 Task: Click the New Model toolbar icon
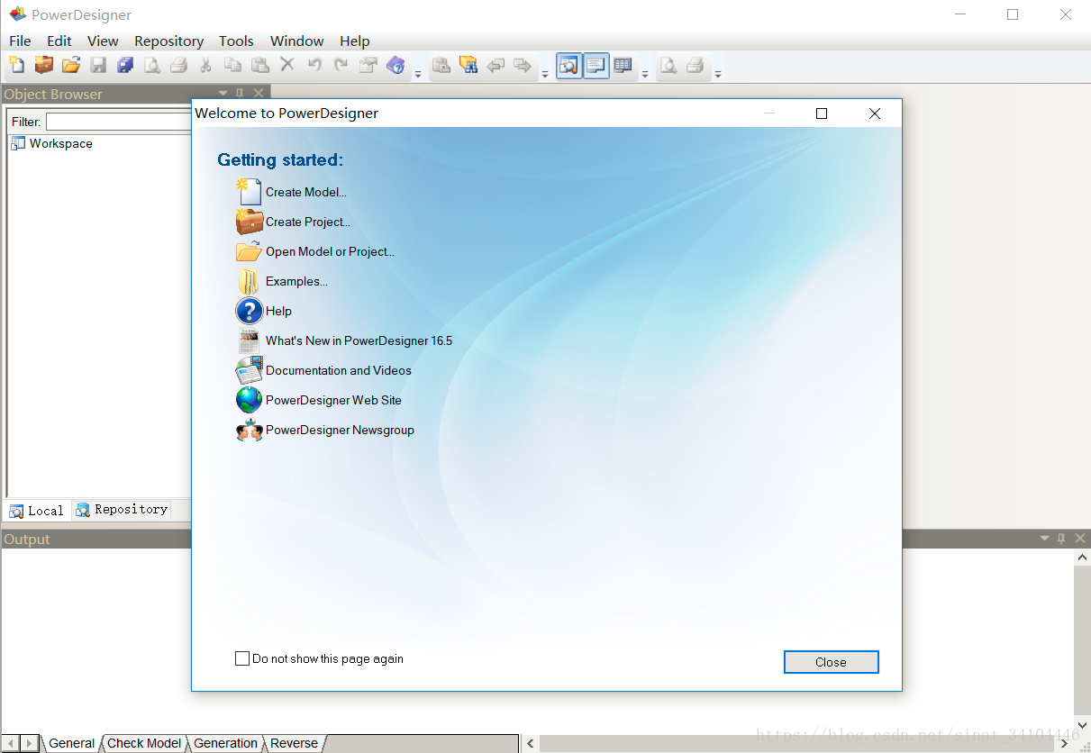point(17,65)
